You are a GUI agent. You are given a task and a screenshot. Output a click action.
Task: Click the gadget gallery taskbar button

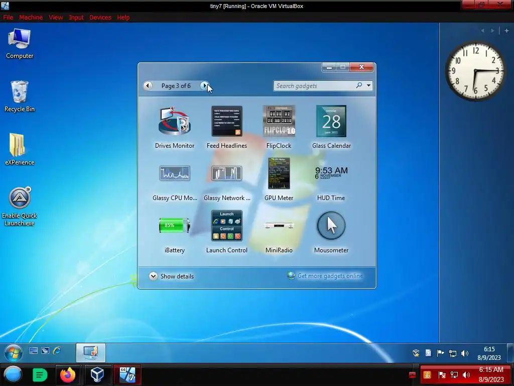click(91, 353)
